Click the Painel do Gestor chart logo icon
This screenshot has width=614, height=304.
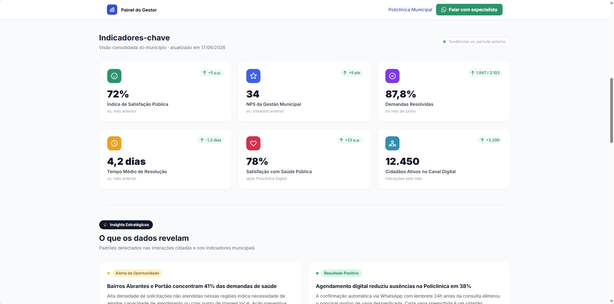(112, 10)
